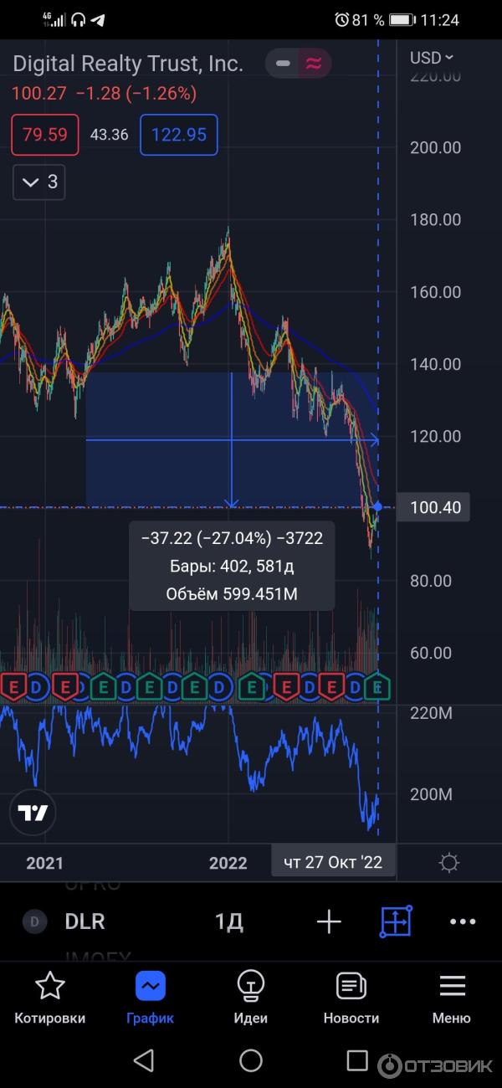Screen dimensions: 502x1088
Task: Tap the spread value 43.36
Action: (110, 135)
